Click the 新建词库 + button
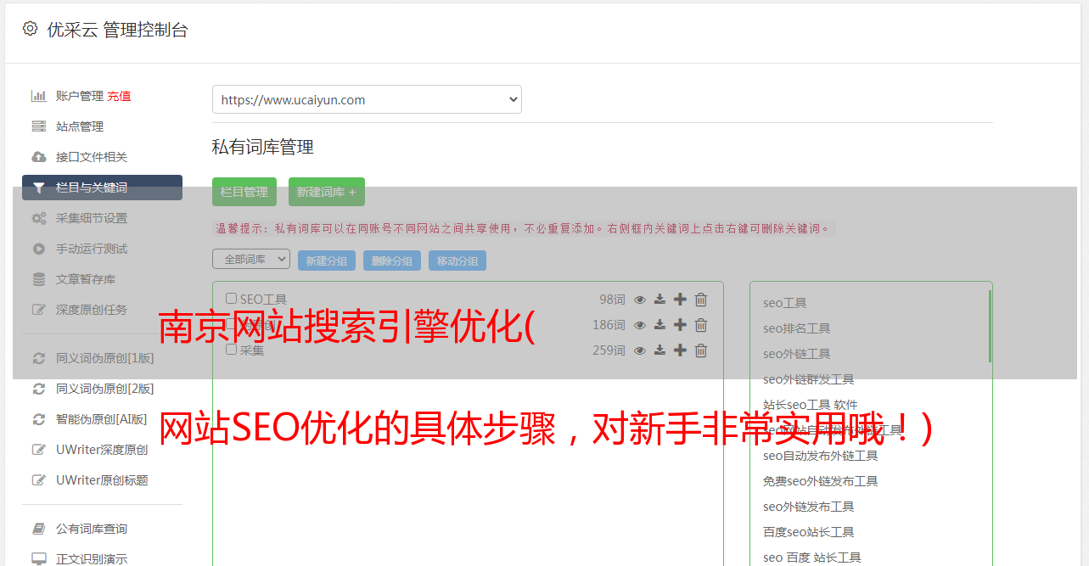The image size is (1089, 566). [x=327, y=192]
